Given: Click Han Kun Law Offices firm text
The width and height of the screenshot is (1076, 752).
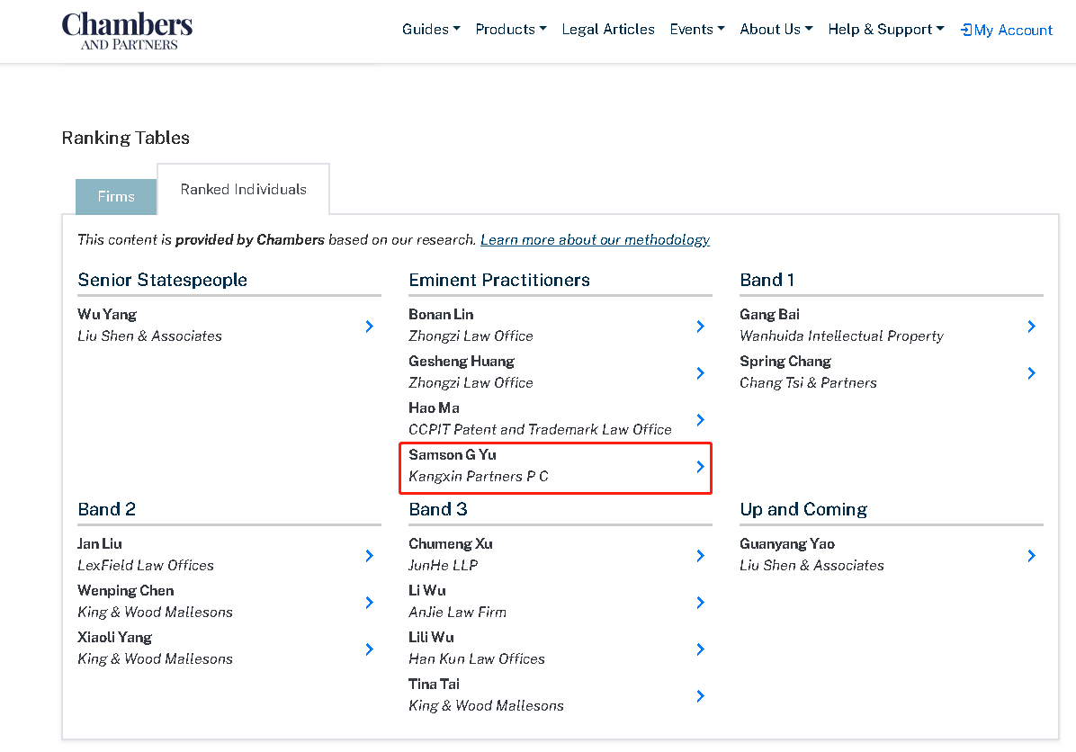Looking at the screenshot, I should tap(477, 658).
